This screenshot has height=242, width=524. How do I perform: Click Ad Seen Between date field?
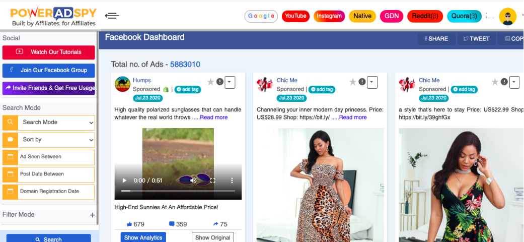56,157
